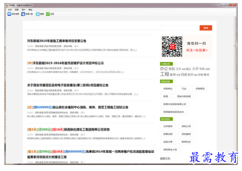The width and height of the screenshot is (242, 171).
Task: Select the 教育 category tag
Action: pyautogui.click(x=173, y=75)
